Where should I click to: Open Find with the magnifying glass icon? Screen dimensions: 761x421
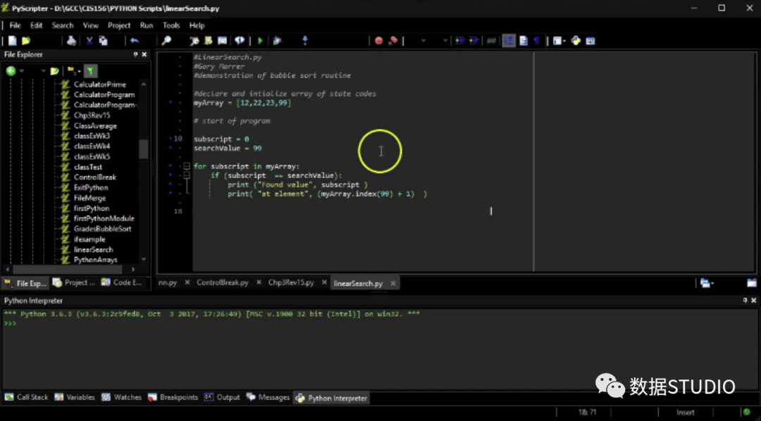pyautogui.click(x=166, y=41)
